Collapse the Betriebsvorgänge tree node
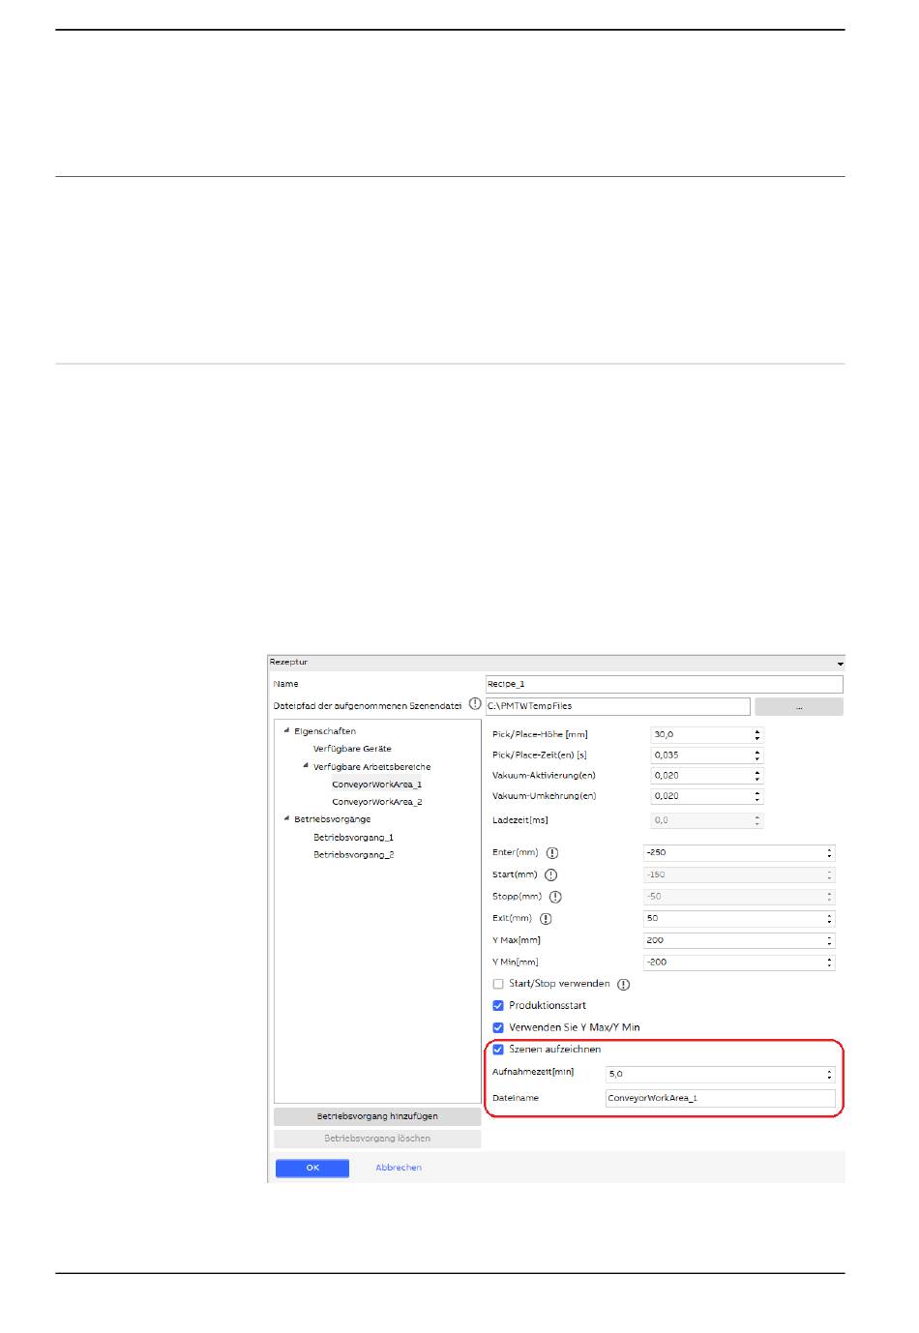 [x=286, y=819]
